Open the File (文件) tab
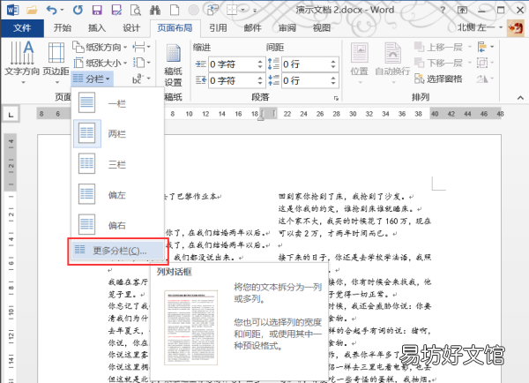This screenshot has width=529, height=383. pyautogui.click(x=22, y=28)
